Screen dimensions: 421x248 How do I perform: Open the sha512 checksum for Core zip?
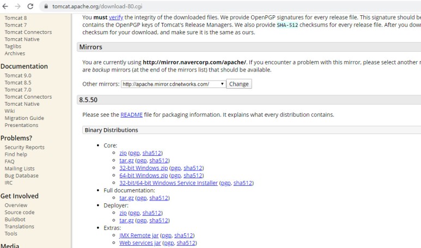pos(152,153)
